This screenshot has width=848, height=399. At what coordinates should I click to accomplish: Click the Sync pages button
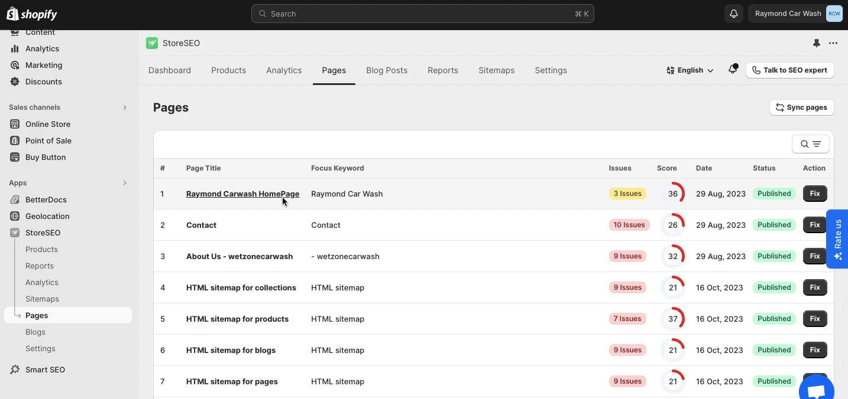[x=801, y=107]
